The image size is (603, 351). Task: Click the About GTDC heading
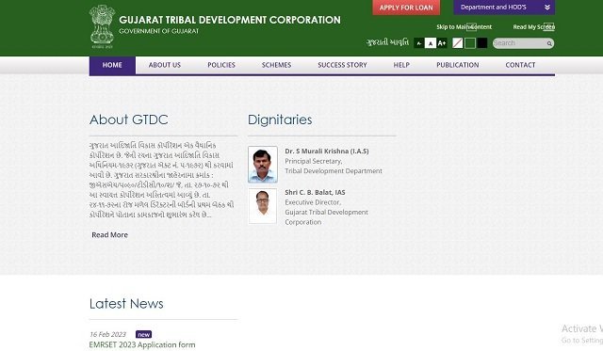[129, 120]
